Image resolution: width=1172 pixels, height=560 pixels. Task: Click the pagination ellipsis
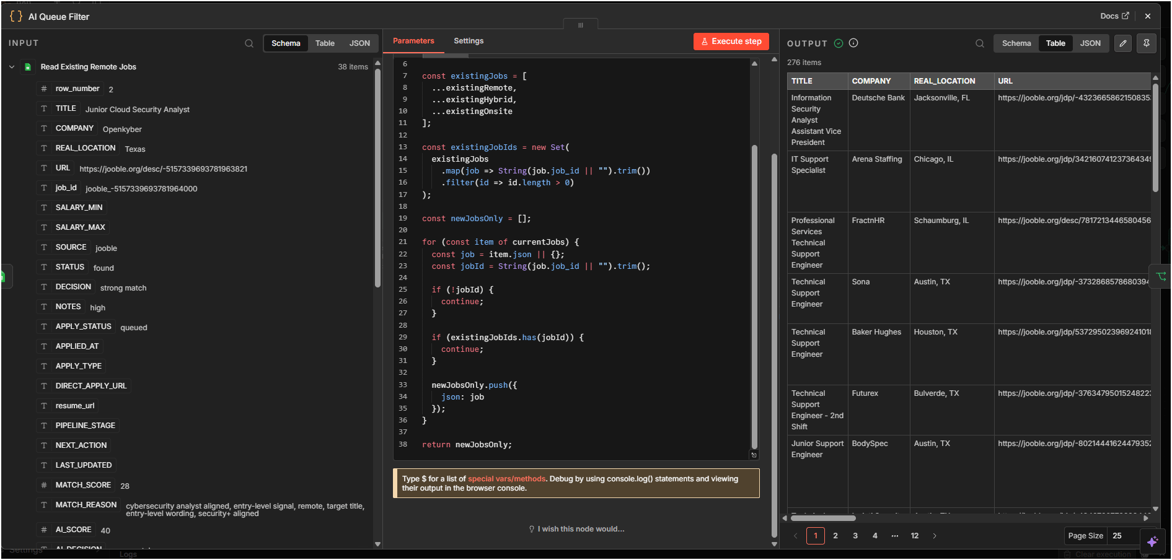point(895,536)
